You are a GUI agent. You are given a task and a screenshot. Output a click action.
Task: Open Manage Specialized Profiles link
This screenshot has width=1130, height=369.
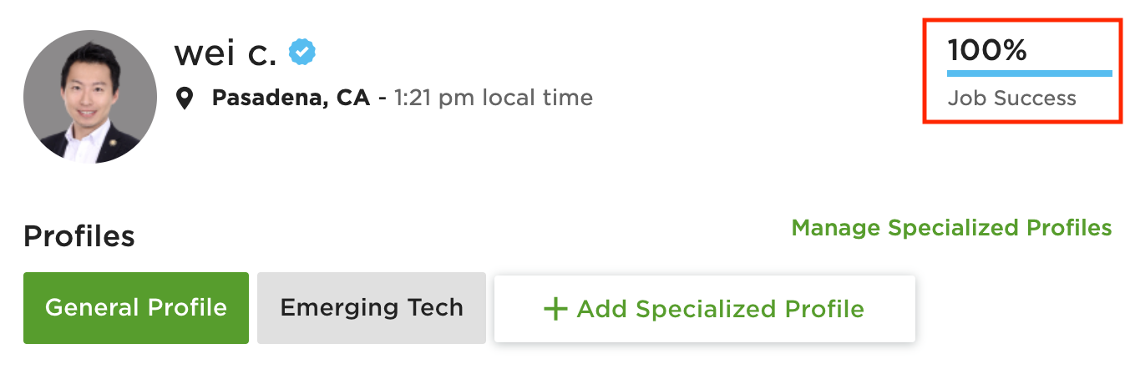coord(951,228)
